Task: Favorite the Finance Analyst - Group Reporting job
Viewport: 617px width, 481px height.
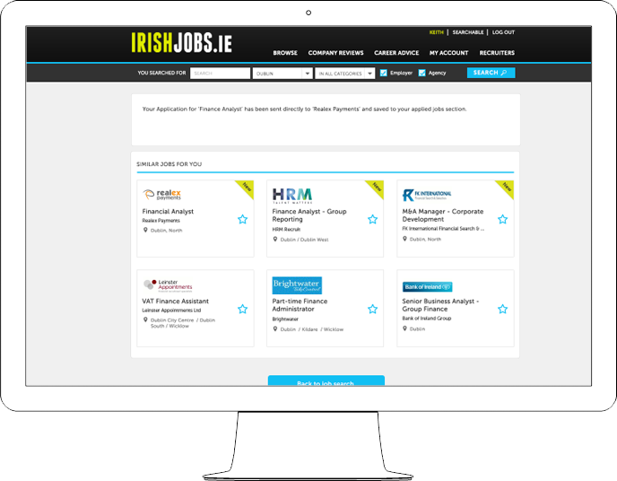Action: click(x=372, y=219)
